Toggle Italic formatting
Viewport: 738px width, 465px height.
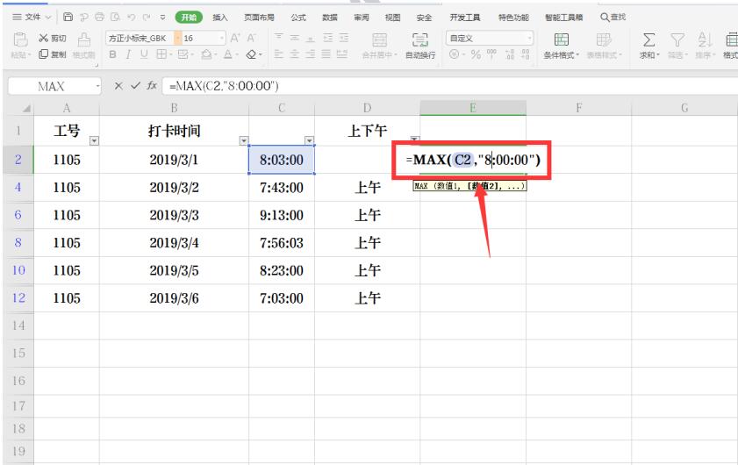point(128,54)
